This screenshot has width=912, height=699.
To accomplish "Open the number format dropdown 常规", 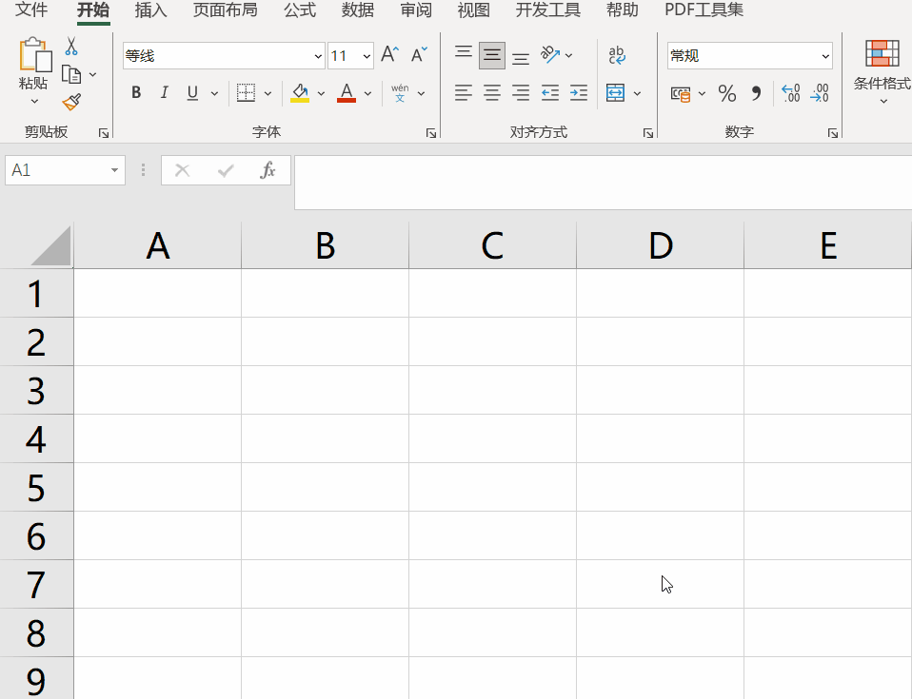I will tap(824, 56).
